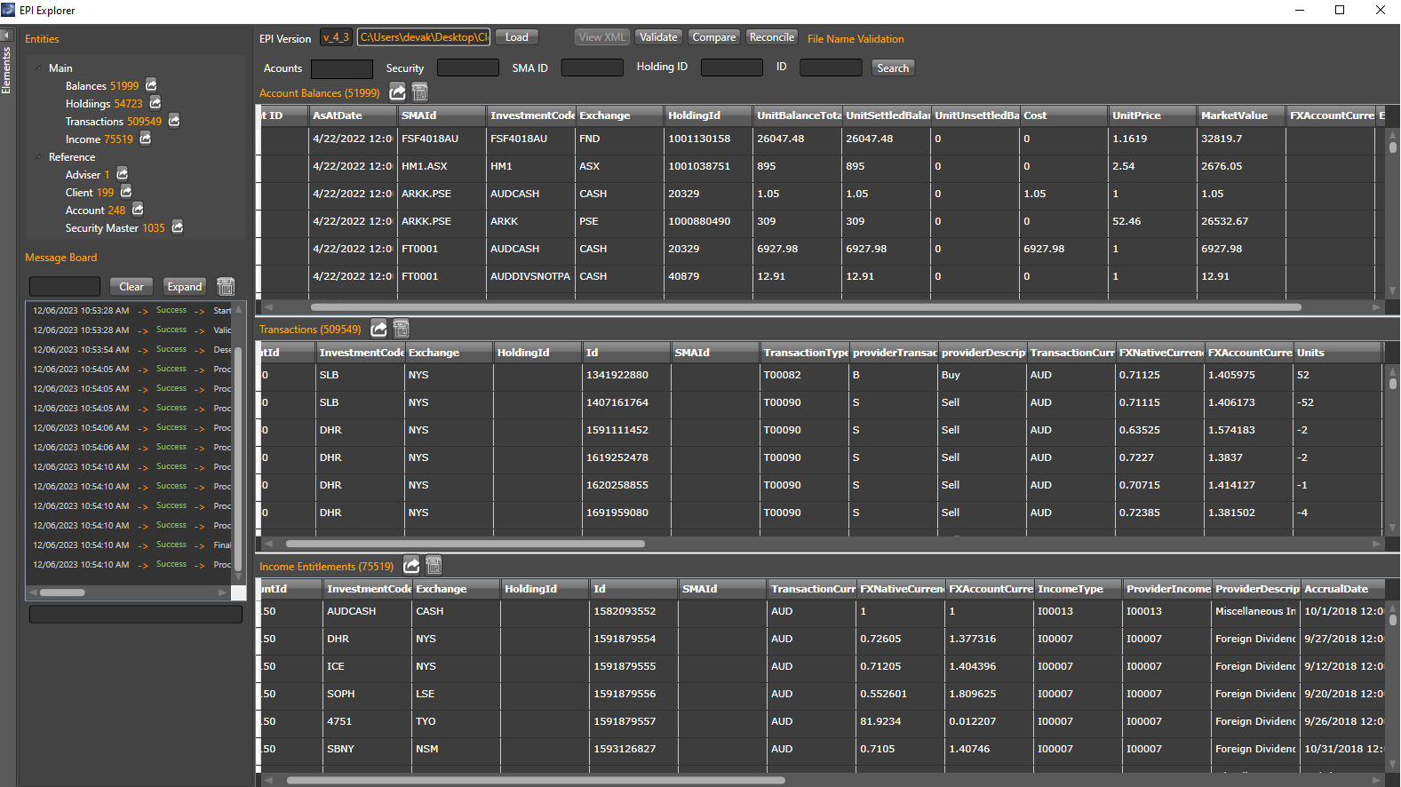Collapse the Main tree node
Screen dimensions: 1401x787
point(38,68)
